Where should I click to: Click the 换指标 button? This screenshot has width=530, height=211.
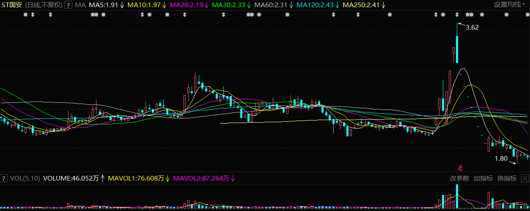[x=507, y=178]
